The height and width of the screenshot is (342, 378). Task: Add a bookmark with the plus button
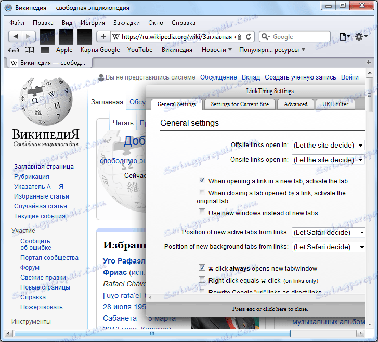coord(103,36)
